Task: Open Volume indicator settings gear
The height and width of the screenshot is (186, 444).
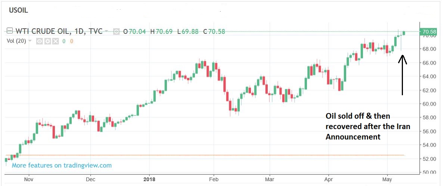Action: [x=47, y=41]
